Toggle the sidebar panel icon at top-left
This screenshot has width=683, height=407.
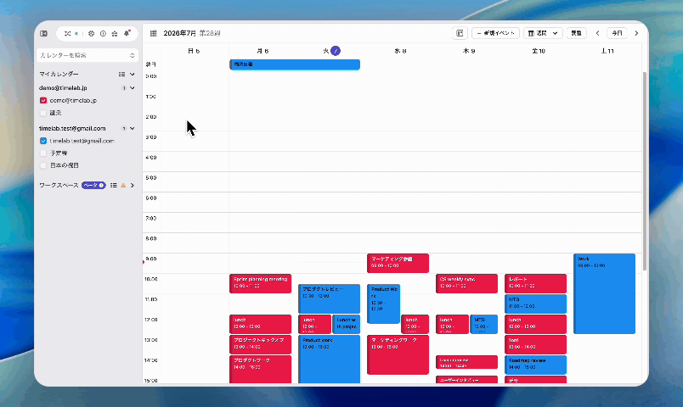(43, 33)
